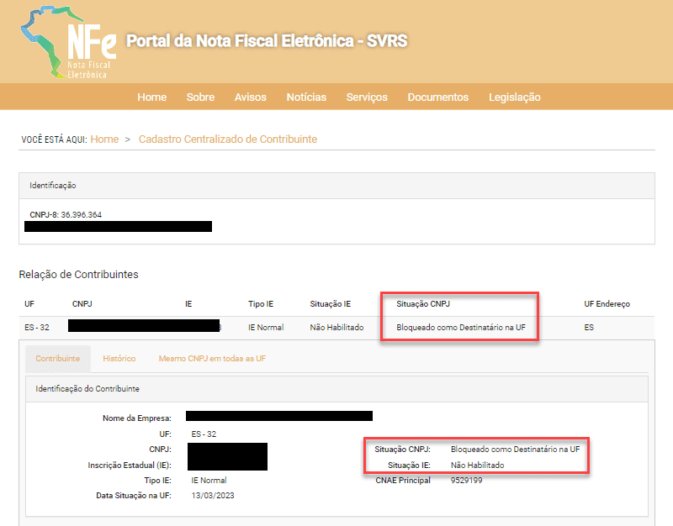Click Cadastro Centralizado de Contribuinte breadcrumb
Viewport: 673px width, 526px height.
pyautogui.click(x=228, y=139)
